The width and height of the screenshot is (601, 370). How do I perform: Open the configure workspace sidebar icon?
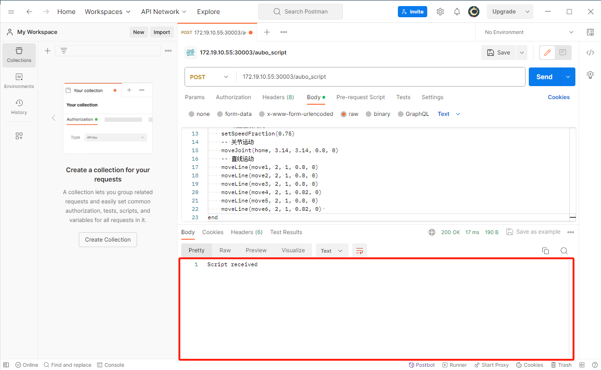point(19,136)
